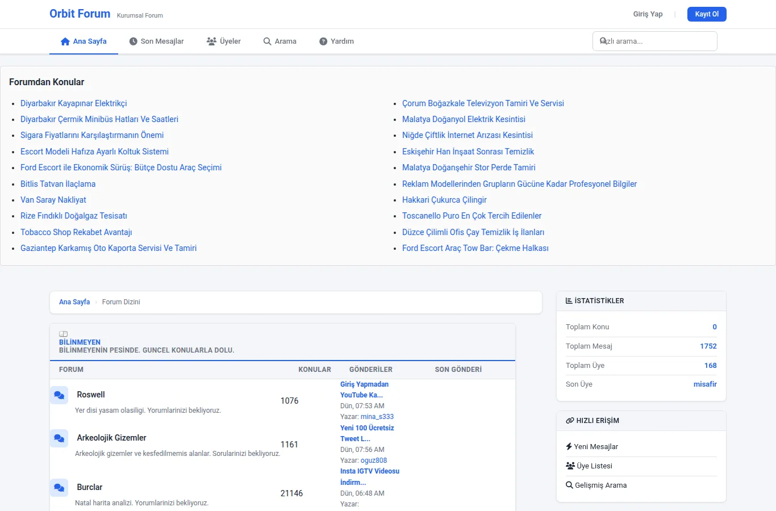Click the clock icon beside Son Mesajlar

[x=133, y=41]
